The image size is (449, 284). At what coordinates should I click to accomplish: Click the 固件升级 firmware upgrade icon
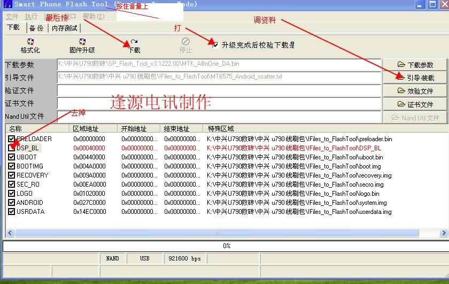tap(82, 45)
